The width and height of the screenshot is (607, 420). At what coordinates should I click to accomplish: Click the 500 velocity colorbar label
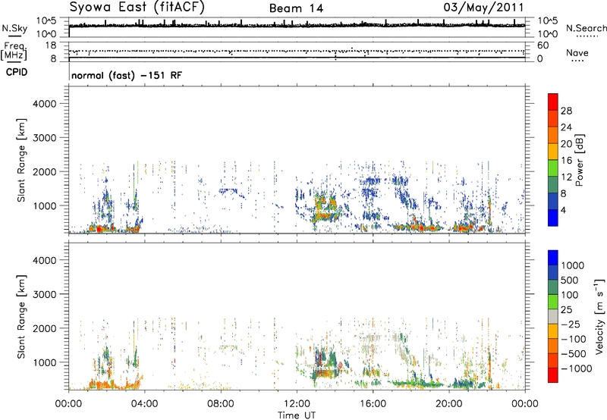click(570, 281)
